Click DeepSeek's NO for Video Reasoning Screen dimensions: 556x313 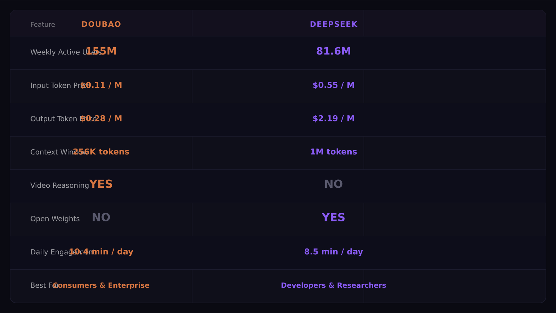click(334, 184)
